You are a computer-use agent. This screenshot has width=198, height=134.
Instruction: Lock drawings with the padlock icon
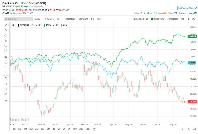6,62
